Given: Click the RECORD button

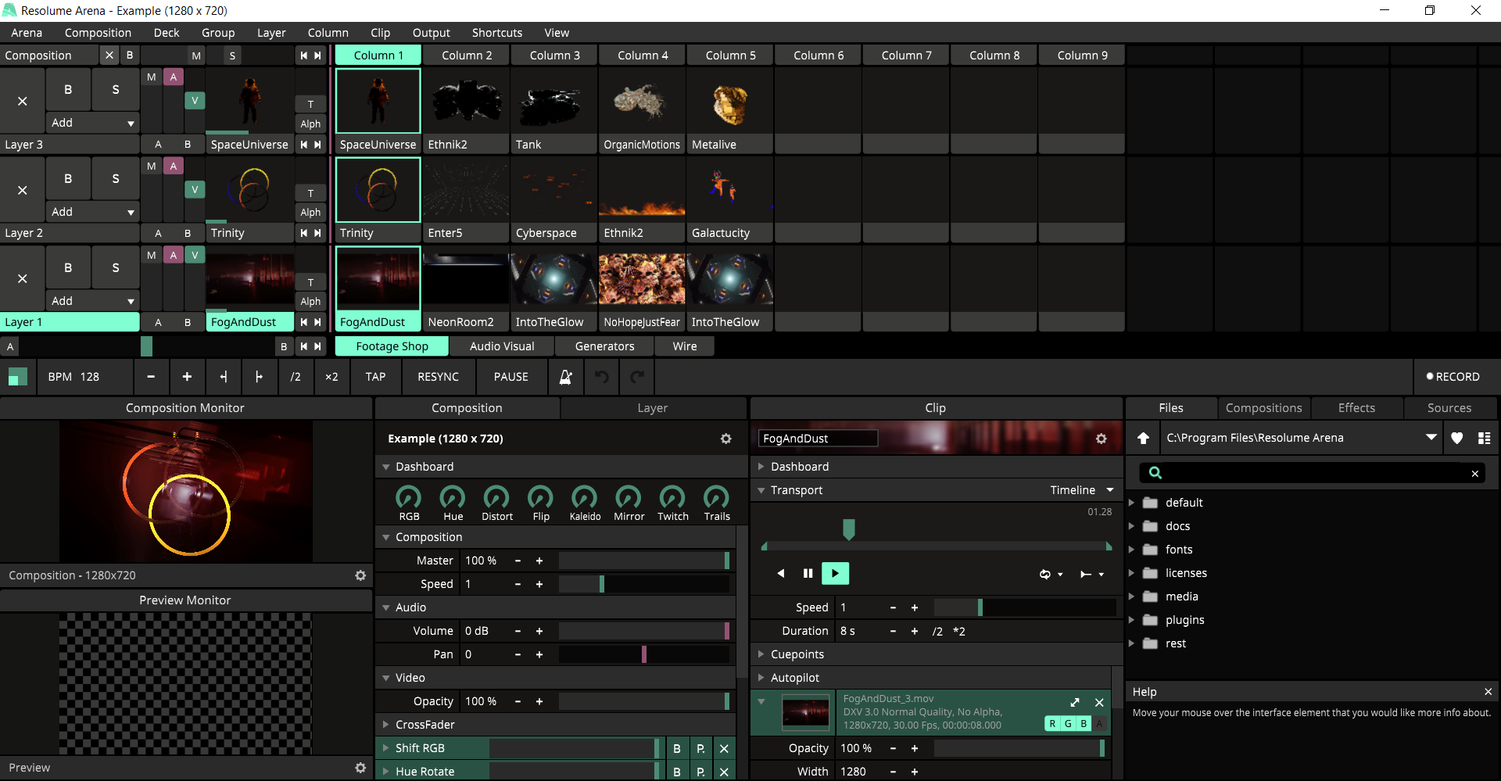Looking at the screenshot, I should tap(1453, 377).
